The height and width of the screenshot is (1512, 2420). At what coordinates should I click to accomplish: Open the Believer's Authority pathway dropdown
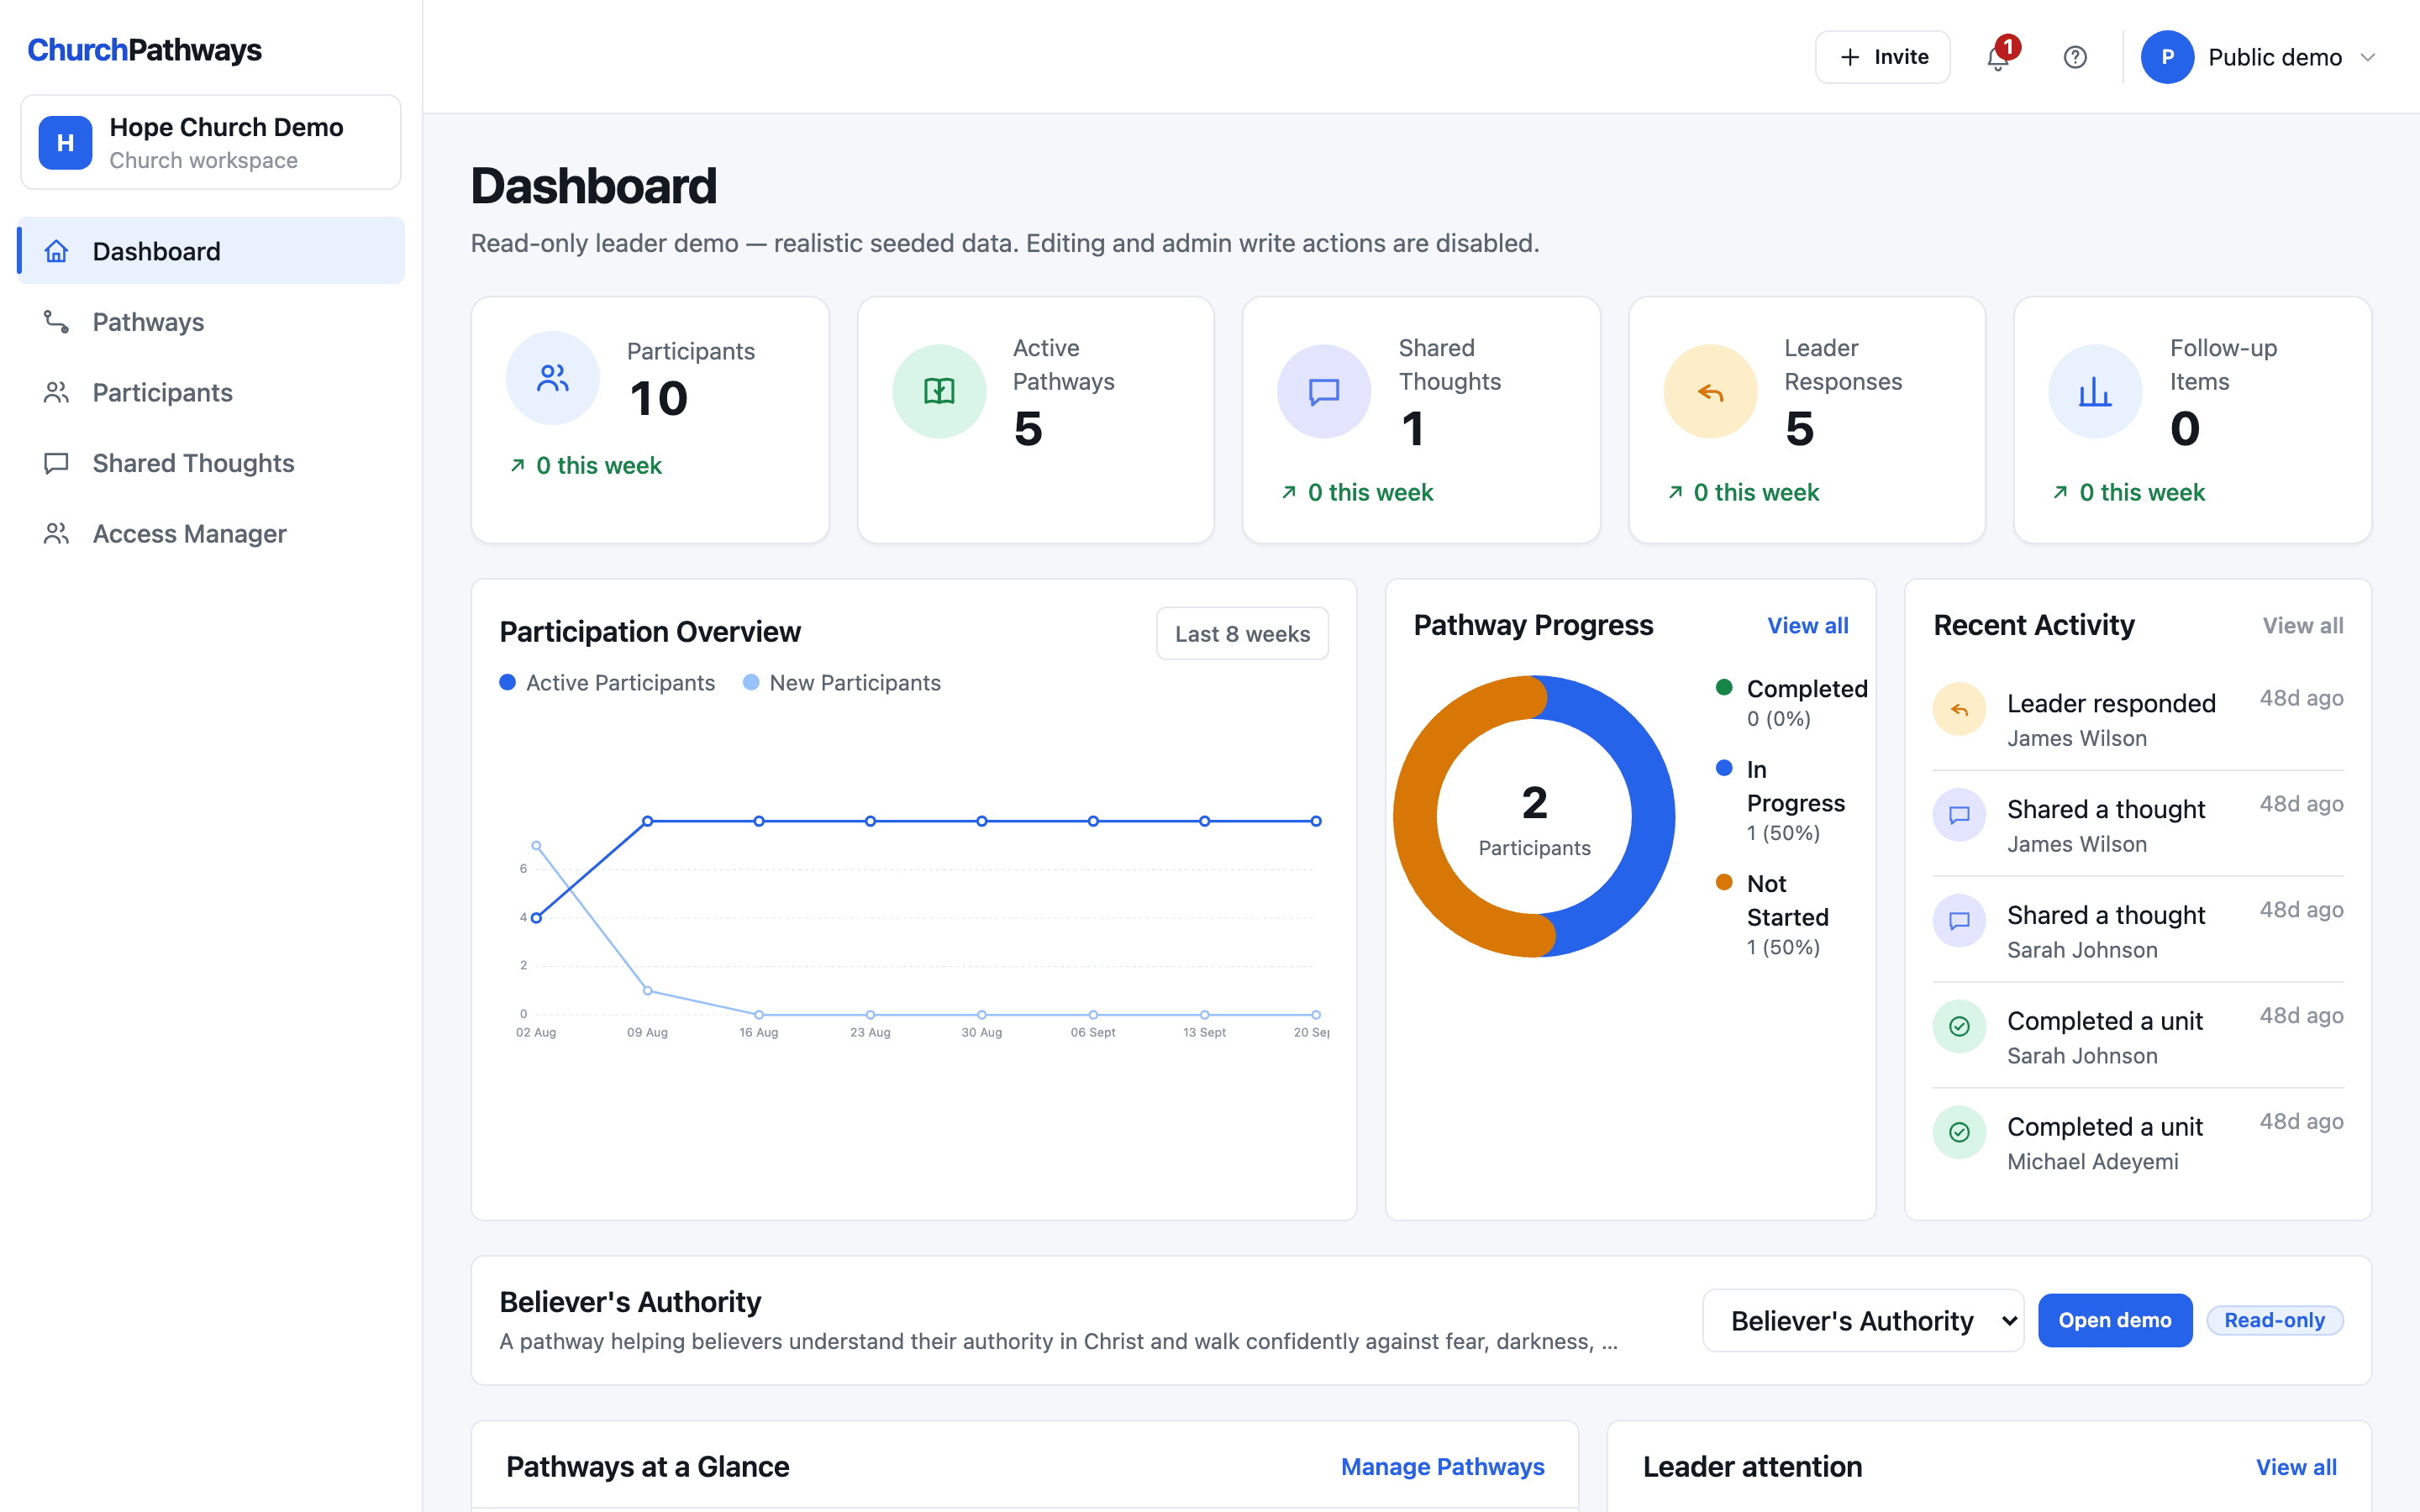coord(1863,1320)
